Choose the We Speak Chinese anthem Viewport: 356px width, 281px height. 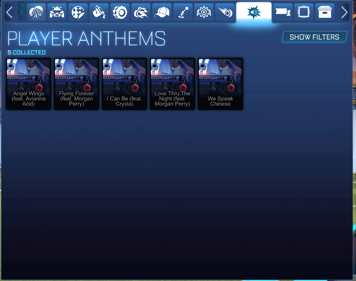click(220, 84)
